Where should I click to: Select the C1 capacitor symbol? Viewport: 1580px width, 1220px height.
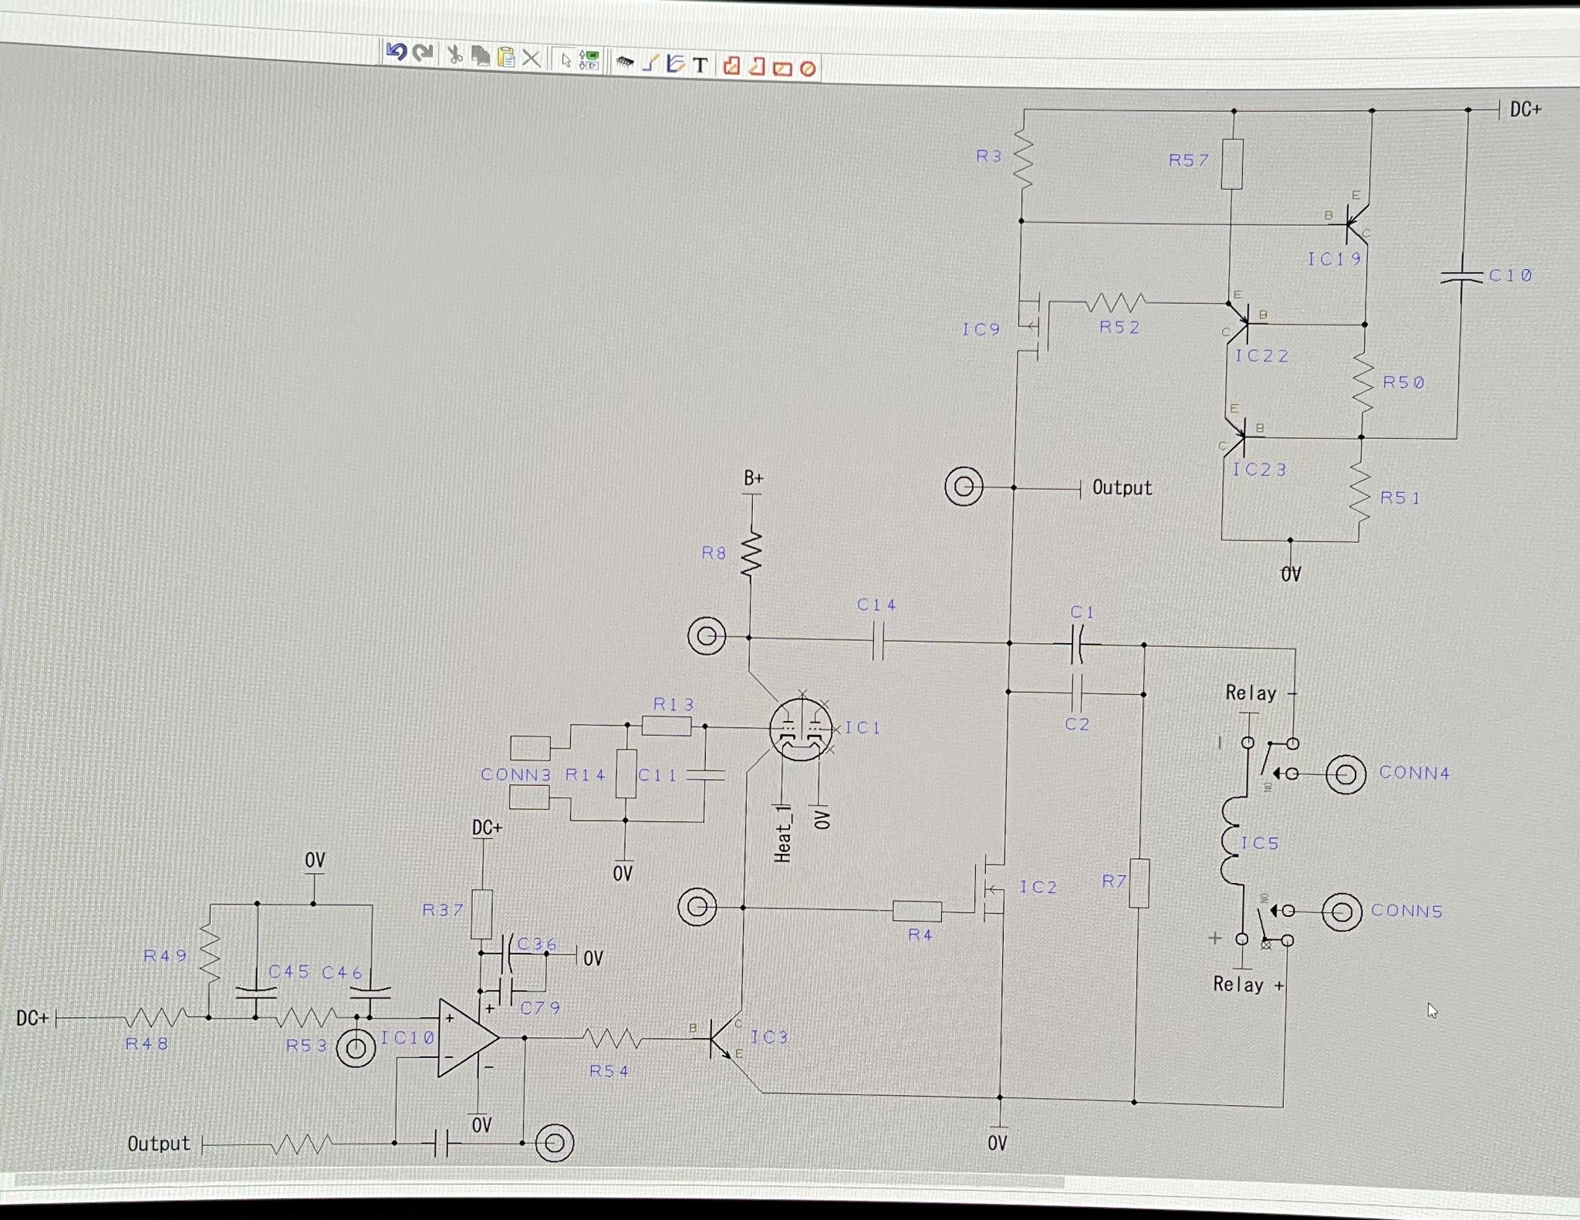point(1078,644)
